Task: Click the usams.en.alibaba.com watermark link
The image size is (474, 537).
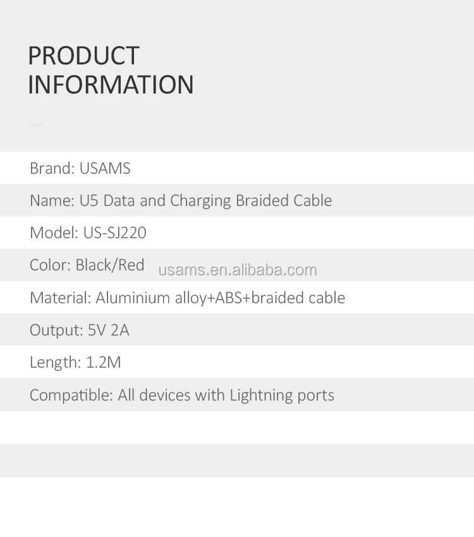Action: click(237, 270)
